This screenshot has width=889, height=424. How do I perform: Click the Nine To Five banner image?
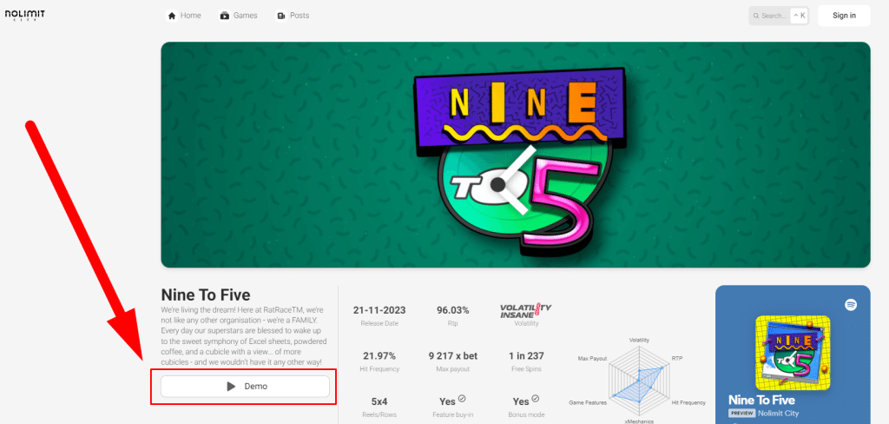coord(515,155)
